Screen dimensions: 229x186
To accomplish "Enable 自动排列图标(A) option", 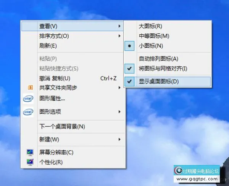I will point(168,59).
